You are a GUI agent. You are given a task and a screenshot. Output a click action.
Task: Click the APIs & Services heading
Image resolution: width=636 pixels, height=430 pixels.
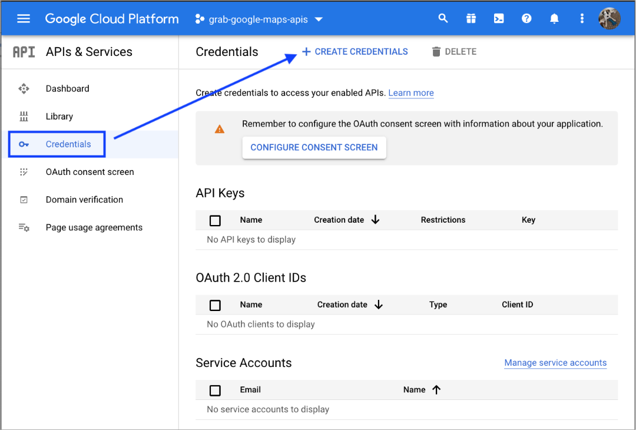coord(89,52)
